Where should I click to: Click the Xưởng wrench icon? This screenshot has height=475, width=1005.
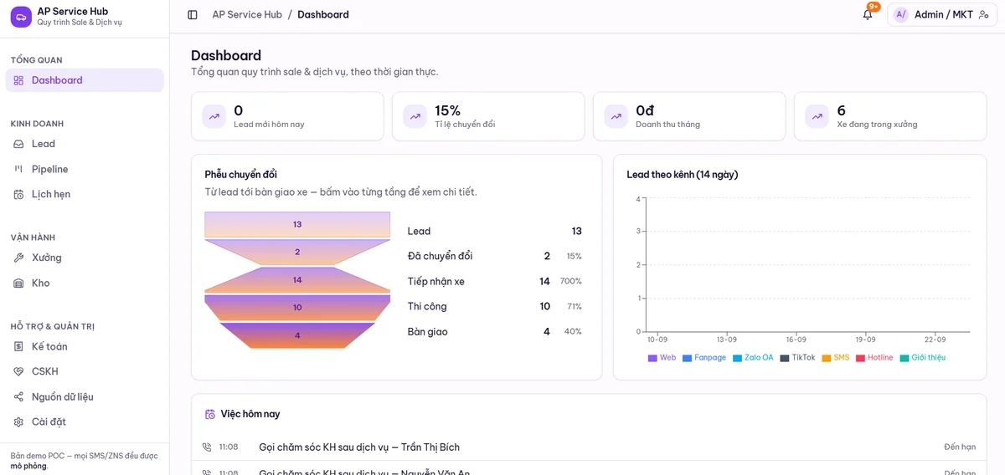[x=18, y=258]
